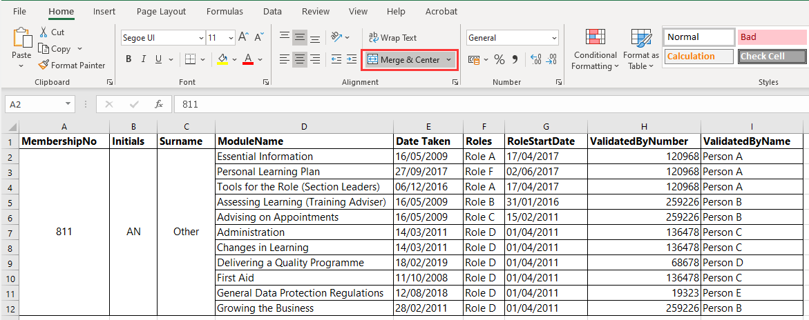The height and width of the screenshot is (320, 809).
Task: Click the Insert Function fx icon
Action: coord(160,104)
